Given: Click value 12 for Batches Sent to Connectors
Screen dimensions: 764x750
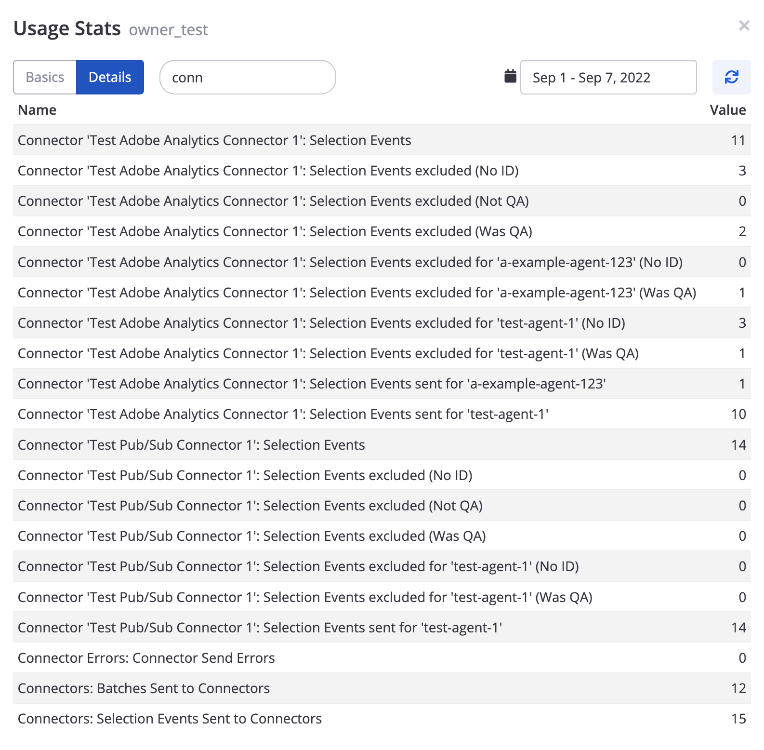Looking at the screenshot, I should click(738, 688).
